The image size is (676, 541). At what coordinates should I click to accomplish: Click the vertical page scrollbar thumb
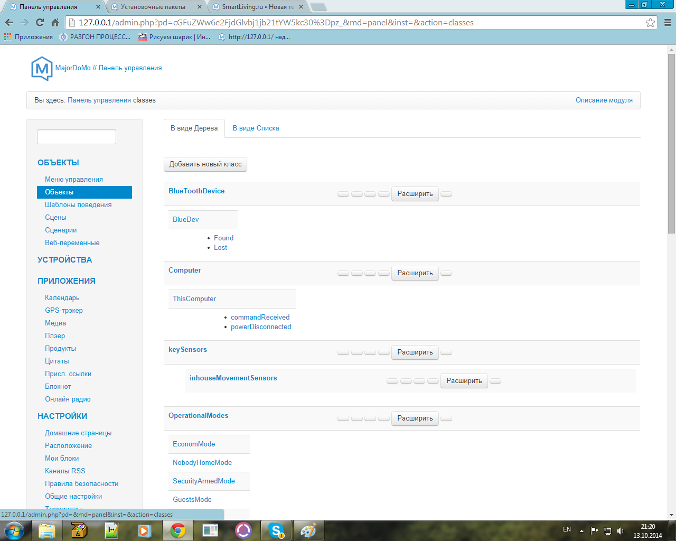click(671, 144)
